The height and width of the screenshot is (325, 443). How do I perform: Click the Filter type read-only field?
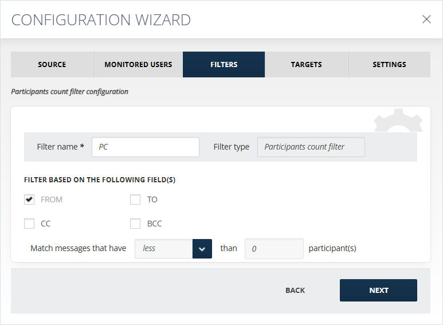point(311,147)
